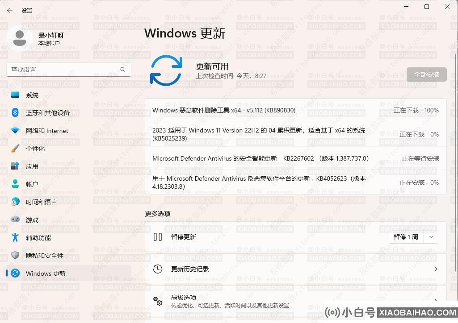Expand update history chevron arrow
Viewport: 458px width, 323px height.
click(x=436, y=269)
